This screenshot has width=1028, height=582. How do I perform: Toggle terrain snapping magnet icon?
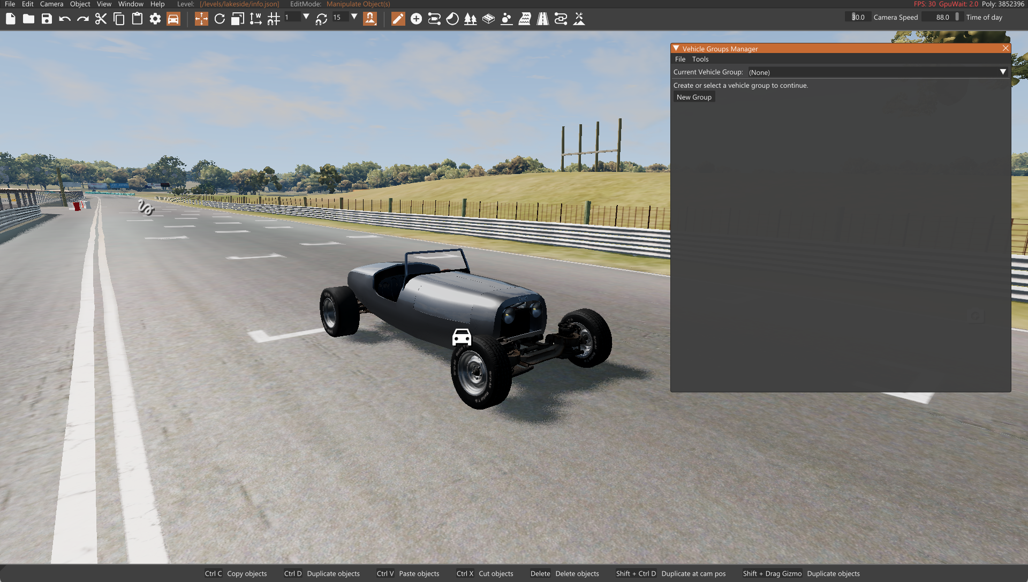click(370, 19)
